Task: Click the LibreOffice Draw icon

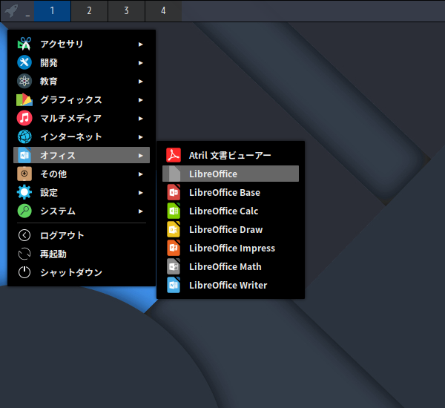Action: (x=174, y=229)
